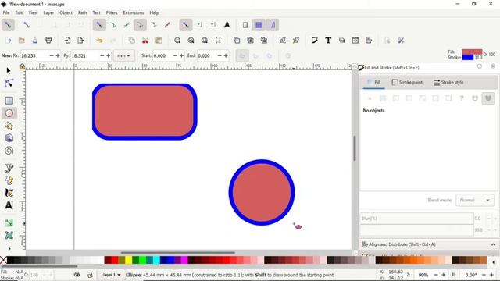Select the Rectangle tool
The height and width of the screenshot is (281, 500).
click(x=9, y=101)
